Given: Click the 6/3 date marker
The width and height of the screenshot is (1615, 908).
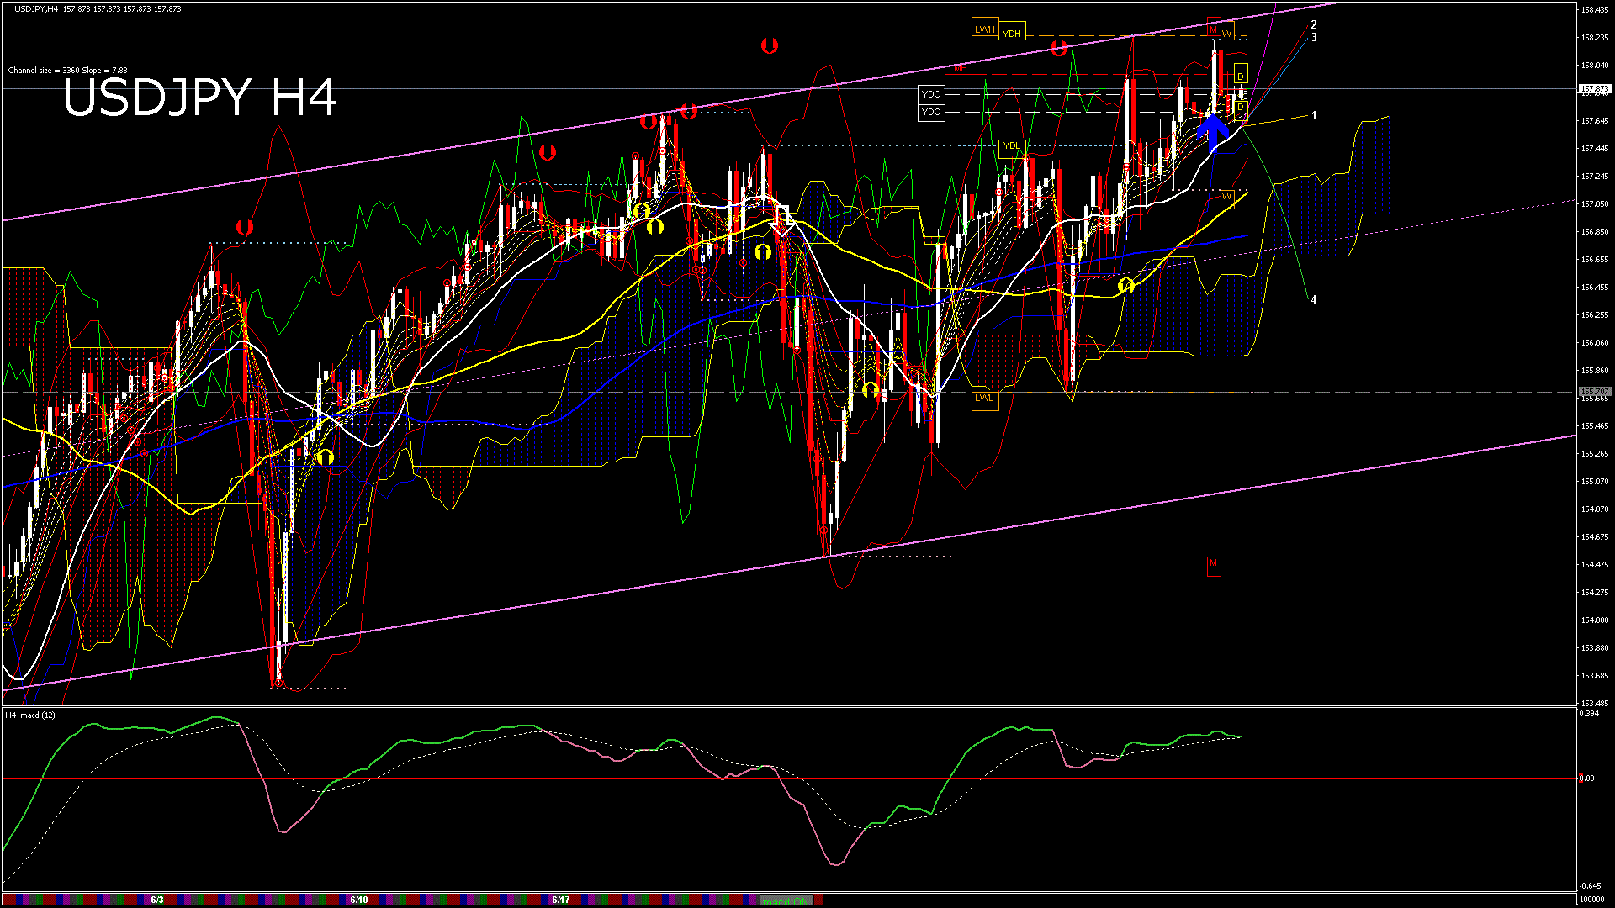Looking at the screenshot, I should (157, 900).
